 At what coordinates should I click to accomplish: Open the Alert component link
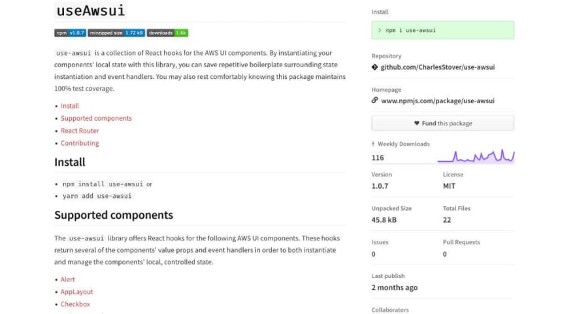coord(67,279)
